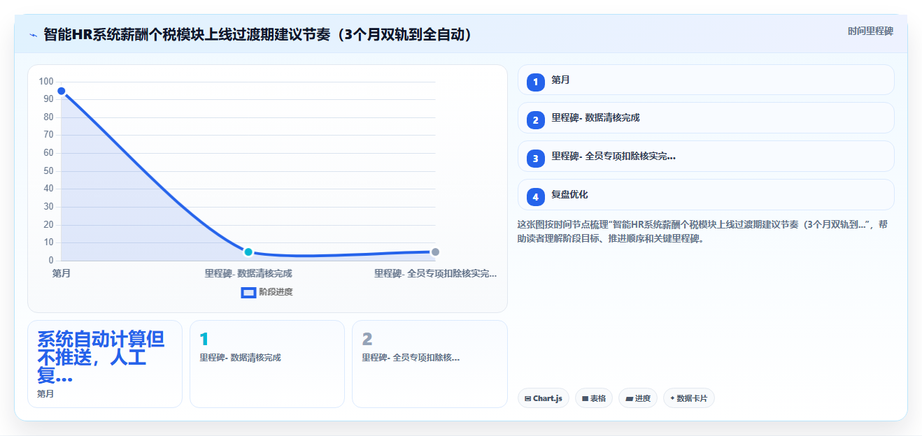Click the blue data point at 第月

tap(62, 91)
